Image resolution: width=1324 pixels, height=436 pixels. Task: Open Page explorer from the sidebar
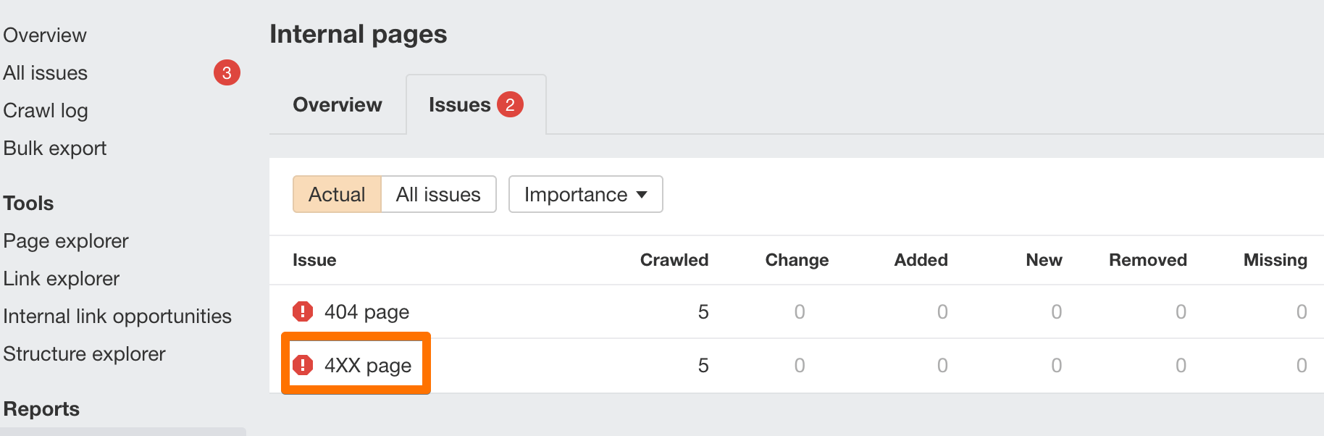66,240
